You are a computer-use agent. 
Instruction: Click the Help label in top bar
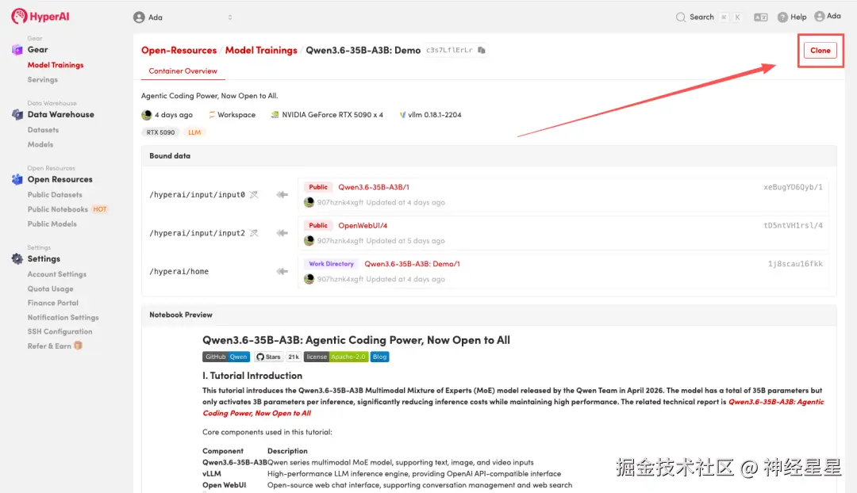tap(798, 17)
